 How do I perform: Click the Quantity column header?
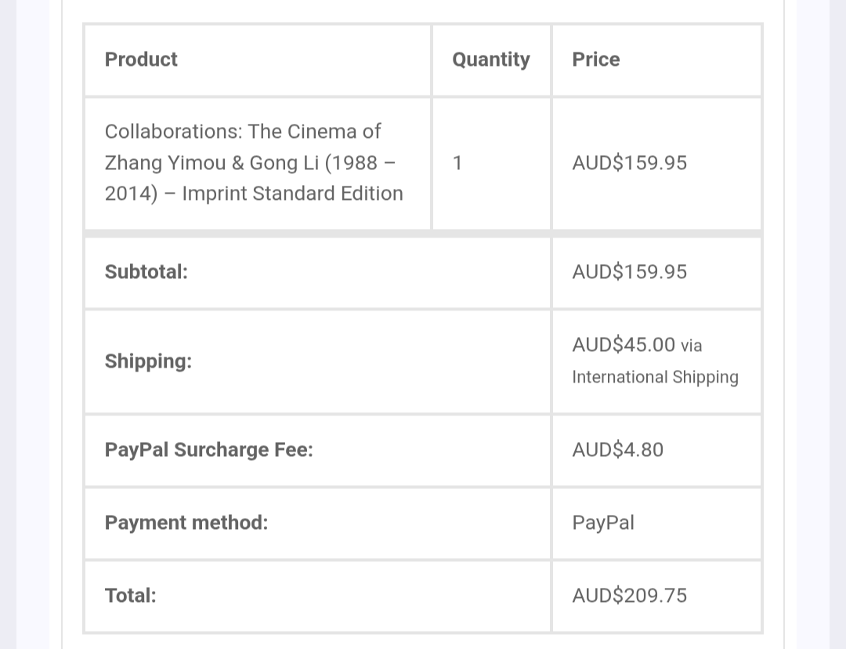[491, 60]
